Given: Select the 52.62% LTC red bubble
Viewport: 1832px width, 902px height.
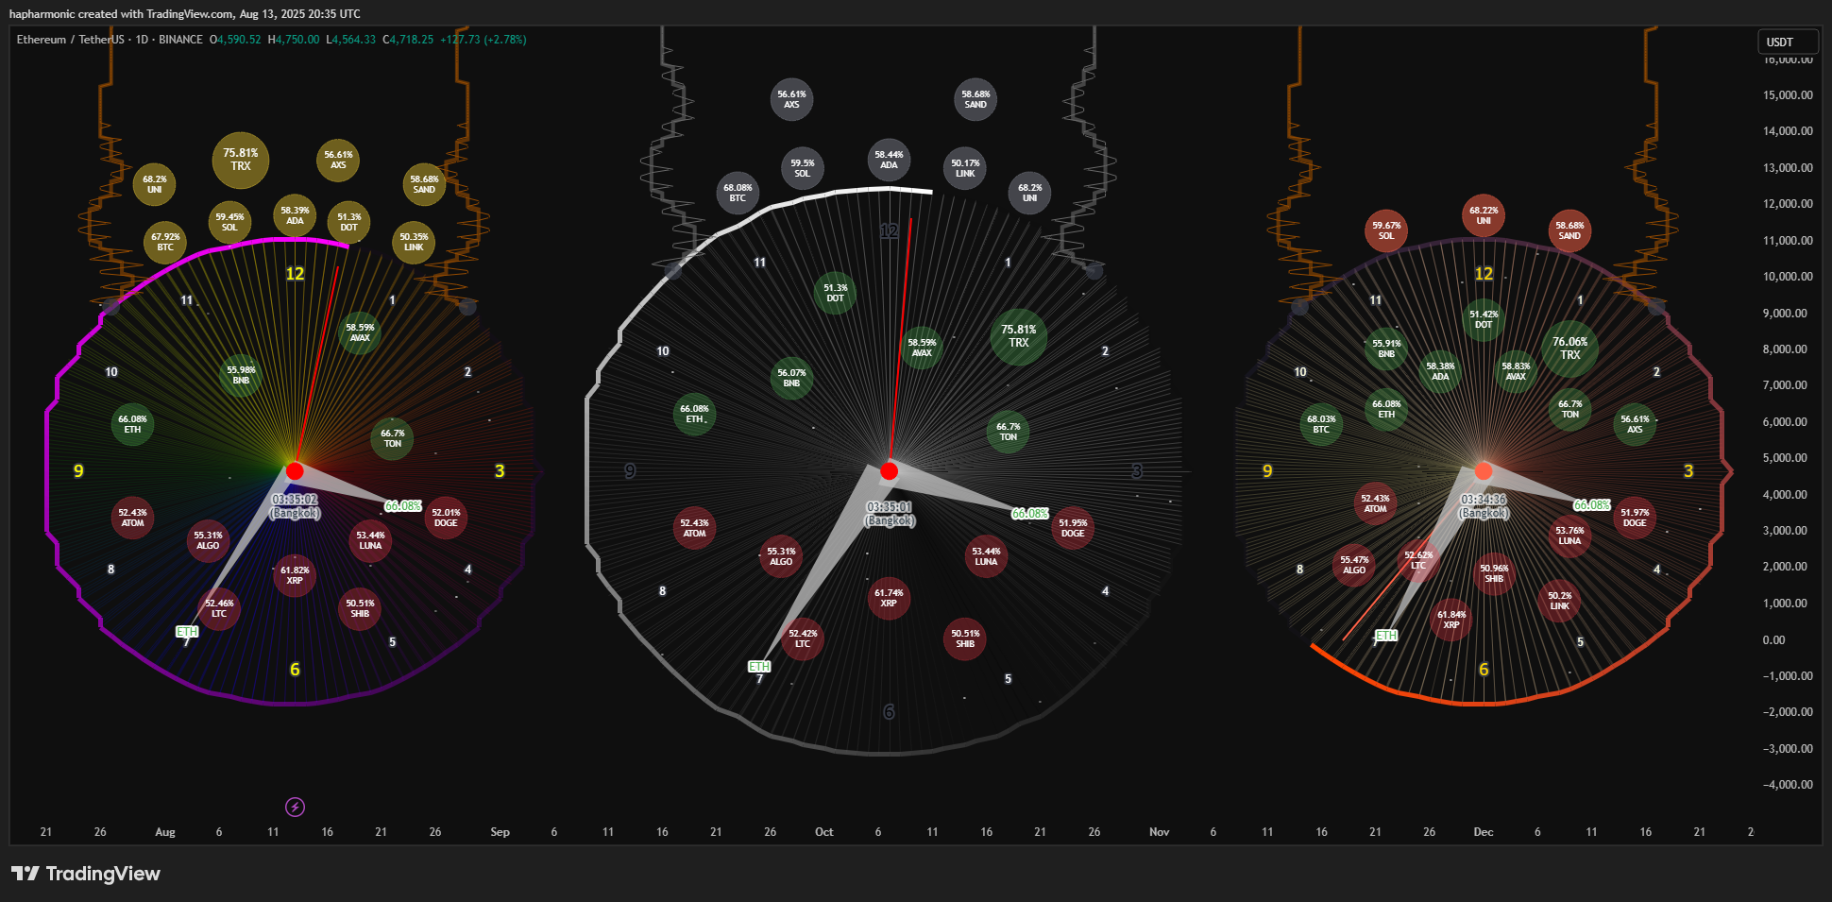Looking at the screenshot, I should (x=1418, y=560).
